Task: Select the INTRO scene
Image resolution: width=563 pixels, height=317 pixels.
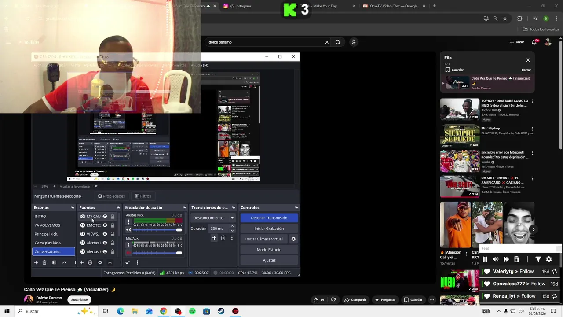Action: tap(54, 217)
